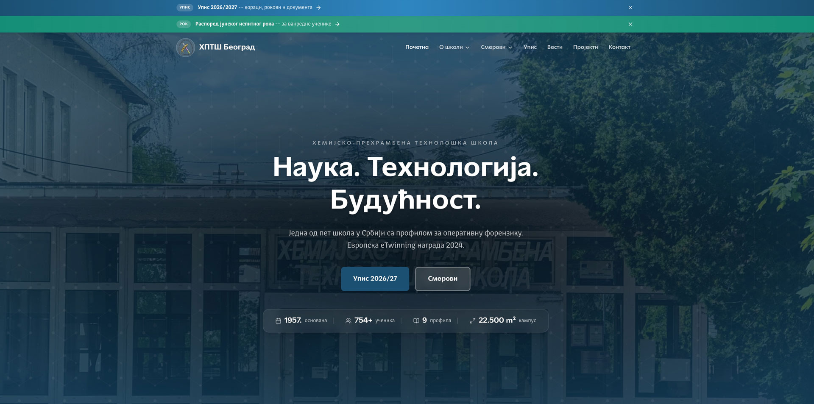Expand the Смерови navigation dropdown
The width and height of the screenshot is (814, 404).
coord(496,47)
